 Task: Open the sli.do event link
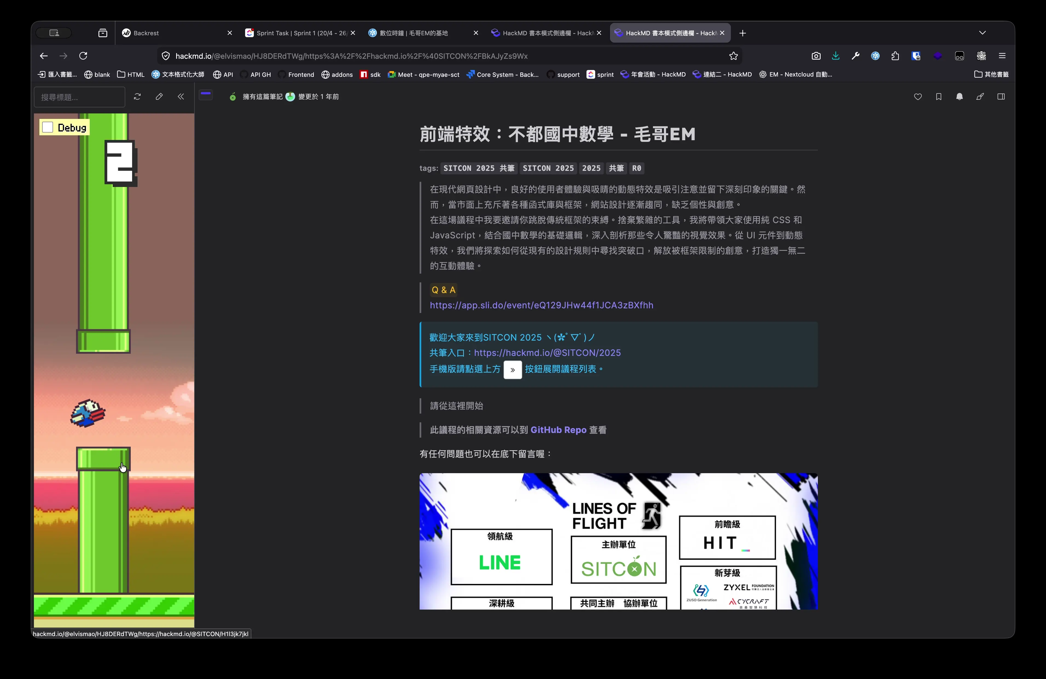pos(541,305)
